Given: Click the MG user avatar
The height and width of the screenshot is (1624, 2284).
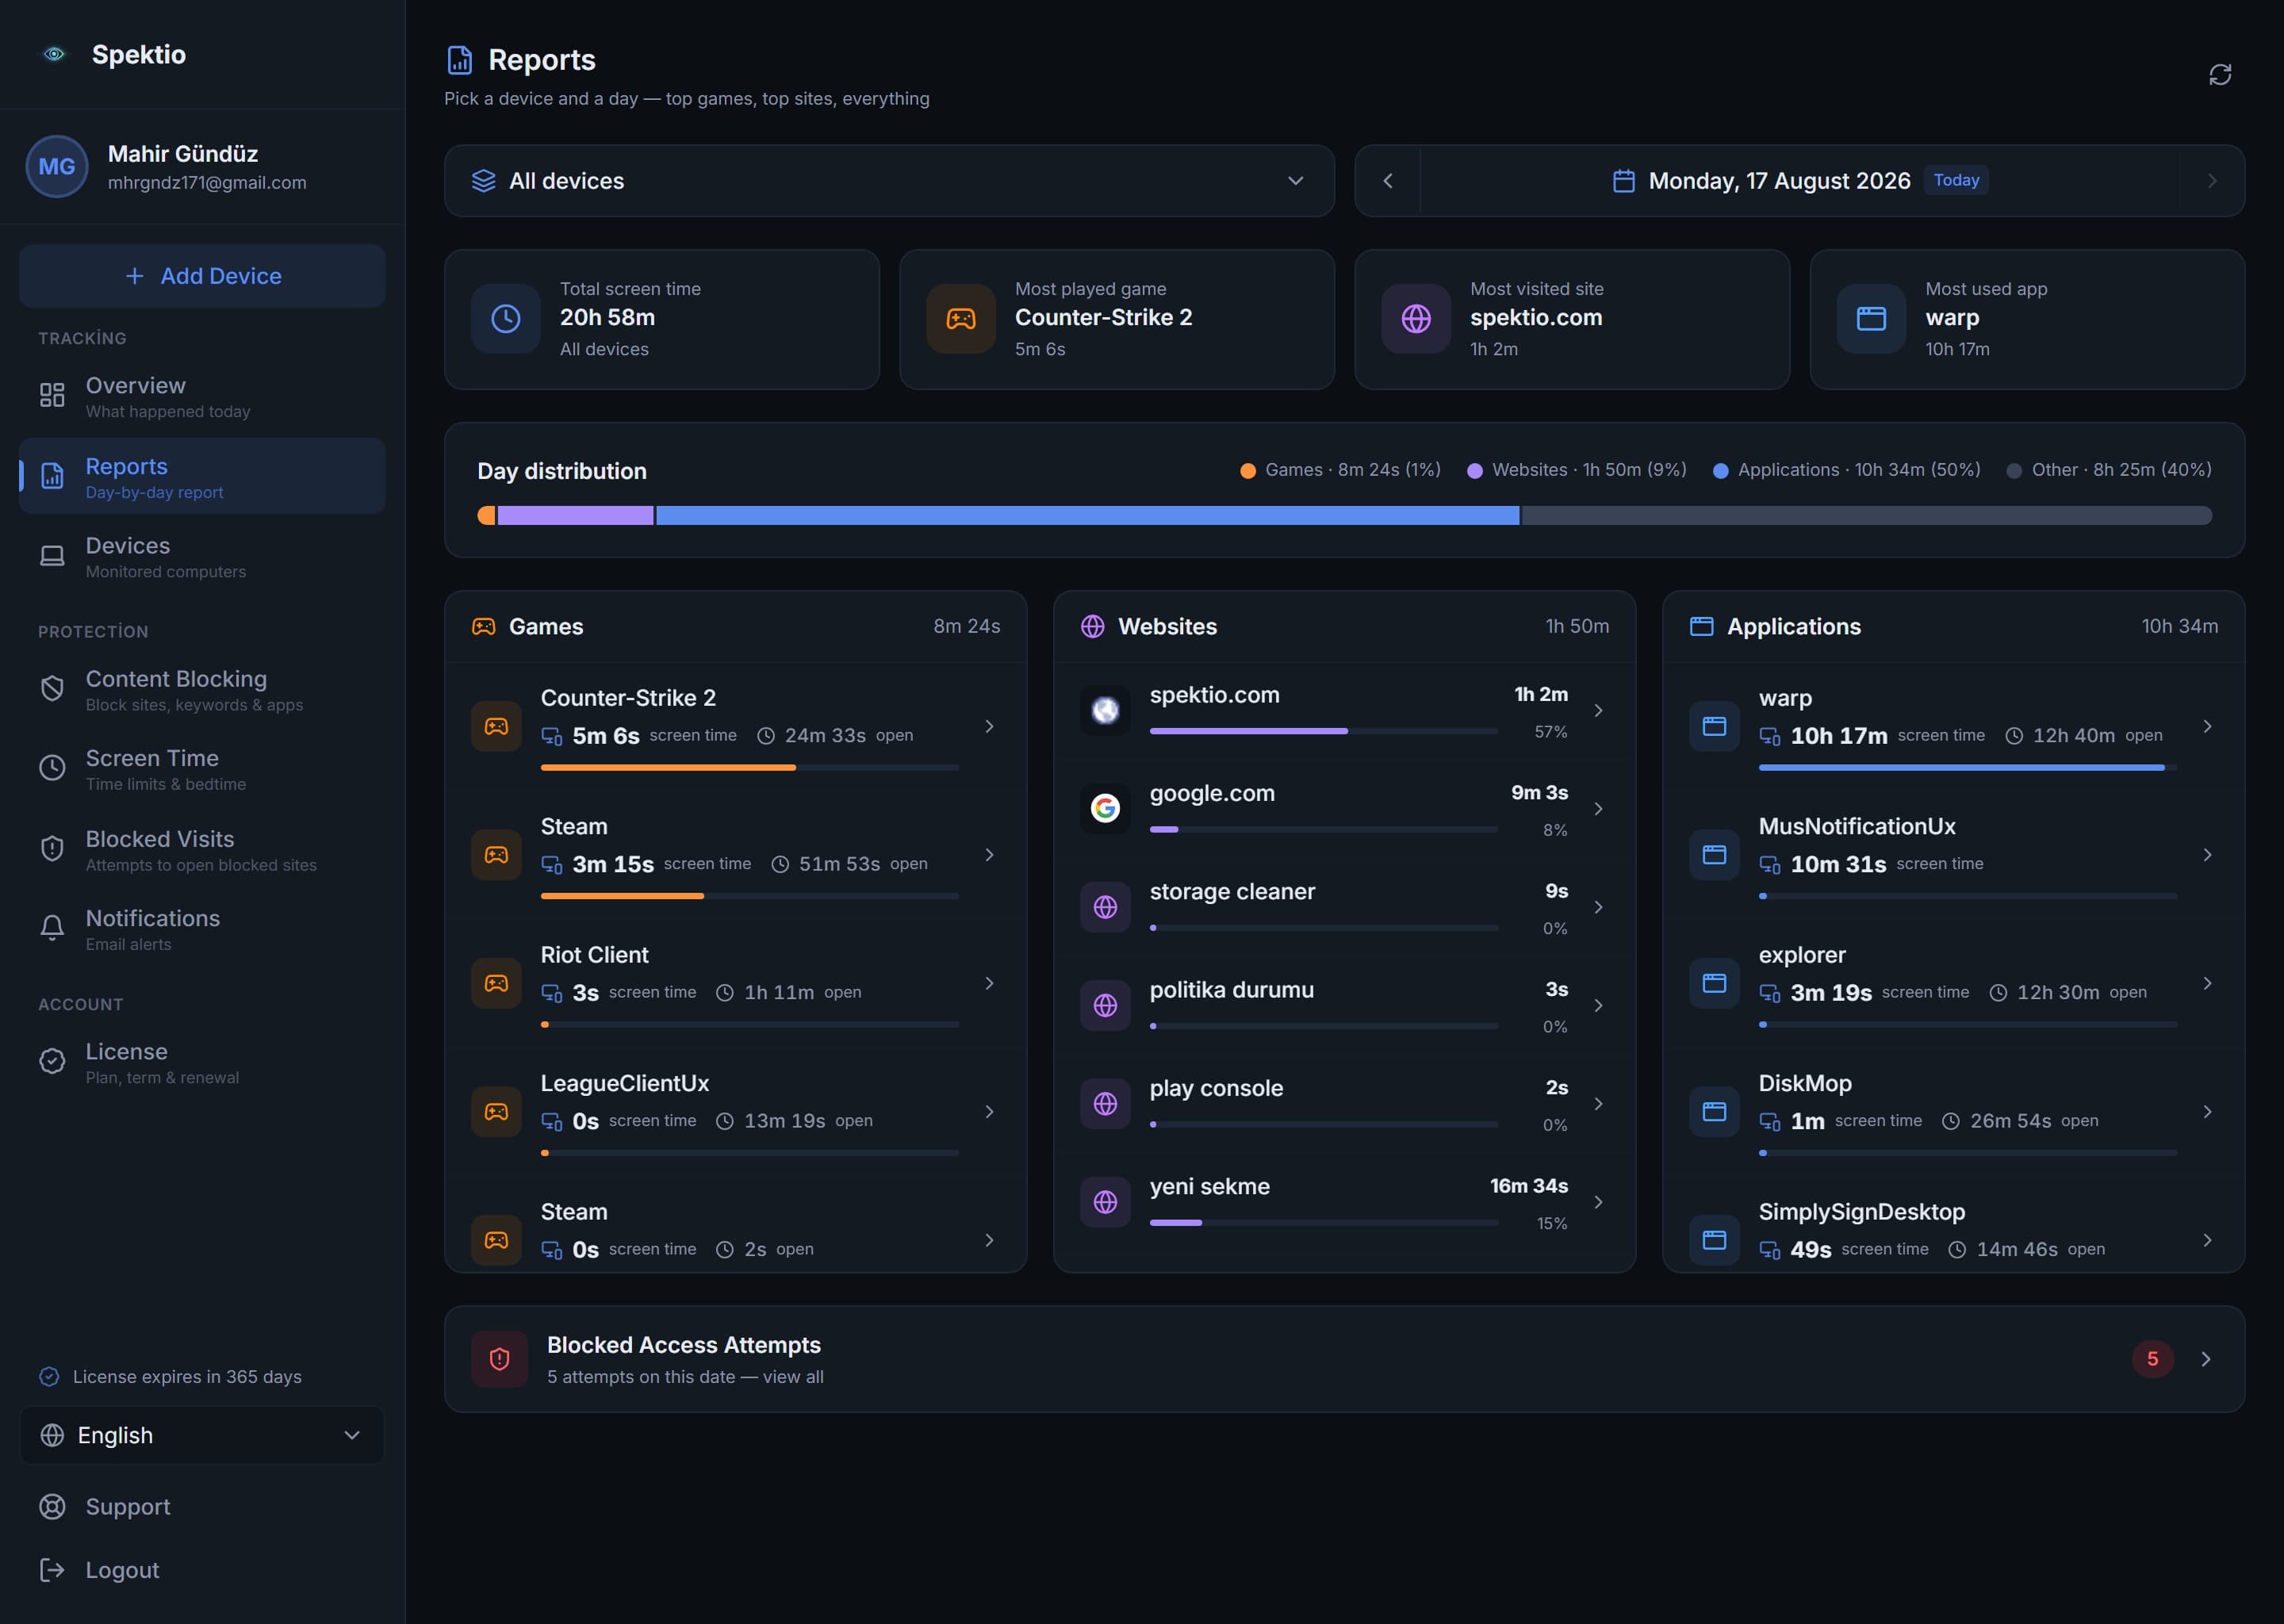Looking at the screenshot, I should [x=57, y=167].
